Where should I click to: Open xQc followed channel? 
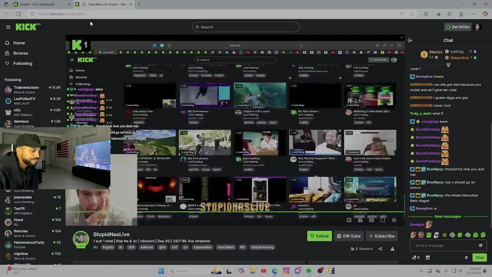(x=33, y=112)
